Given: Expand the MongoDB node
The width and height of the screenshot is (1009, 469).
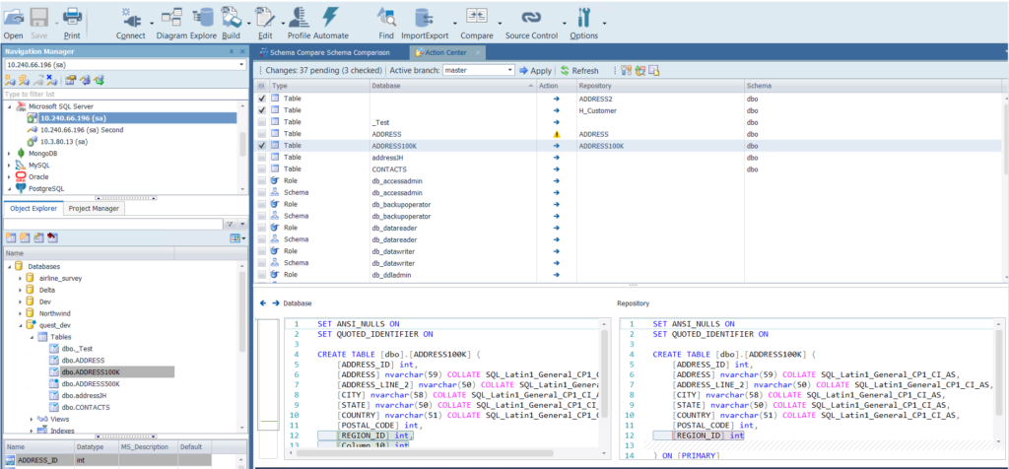Looking at the screenshot, I should pos(9,154).
